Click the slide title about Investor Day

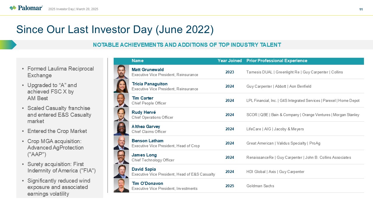point(115,30)
